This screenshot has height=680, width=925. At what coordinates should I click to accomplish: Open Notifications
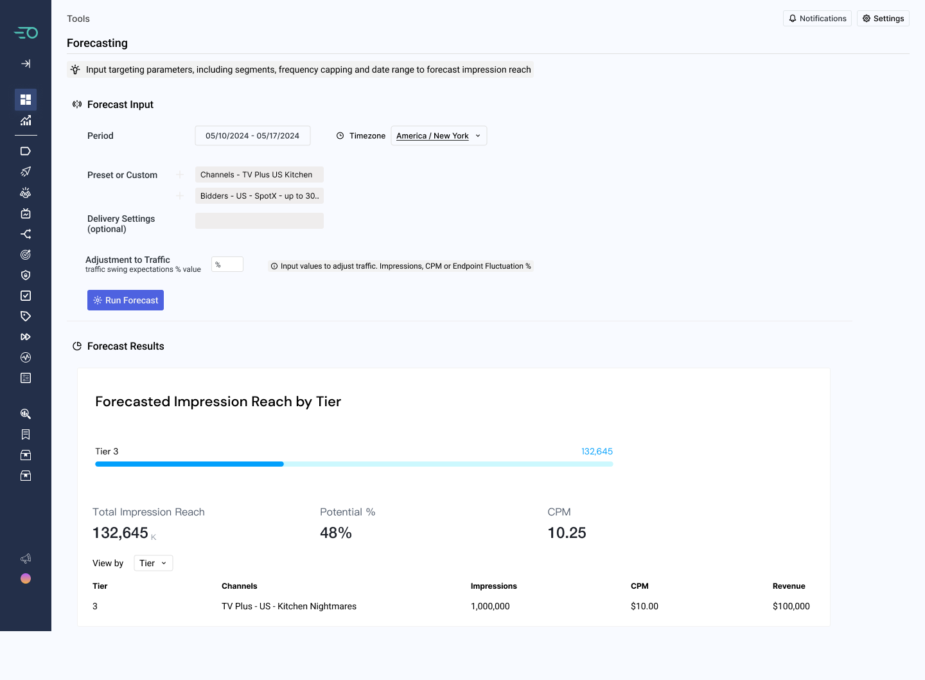(x=817, y=19)
